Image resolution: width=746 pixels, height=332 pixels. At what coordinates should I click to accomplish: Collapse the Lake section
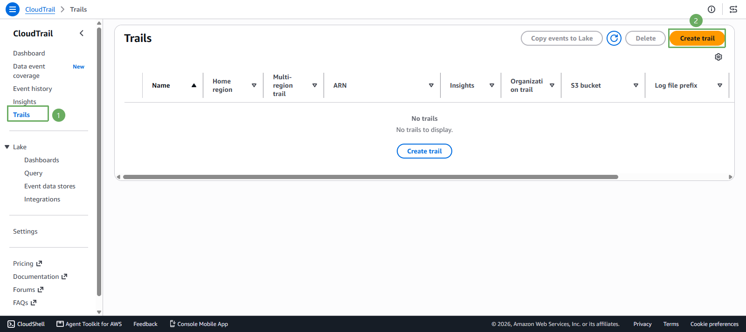tap(7, 147)
